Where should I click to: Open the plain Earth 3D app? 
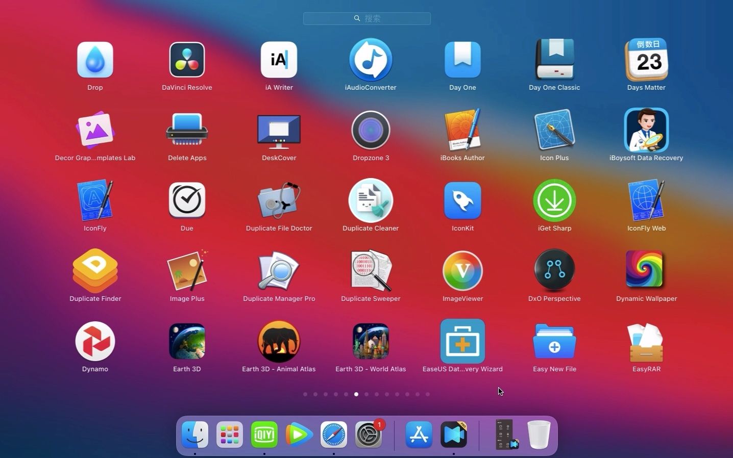[187, 341]
